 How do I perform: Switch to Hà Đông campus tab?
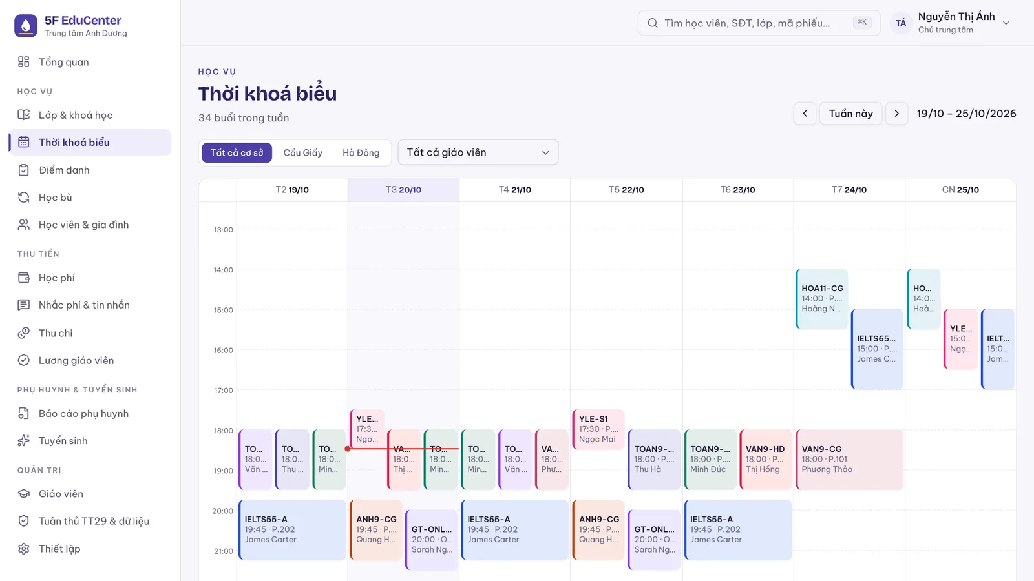tap(361, 152)
